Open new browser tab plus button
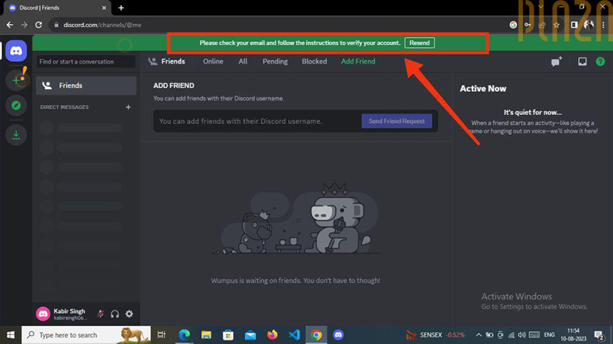 coord(121,8)
